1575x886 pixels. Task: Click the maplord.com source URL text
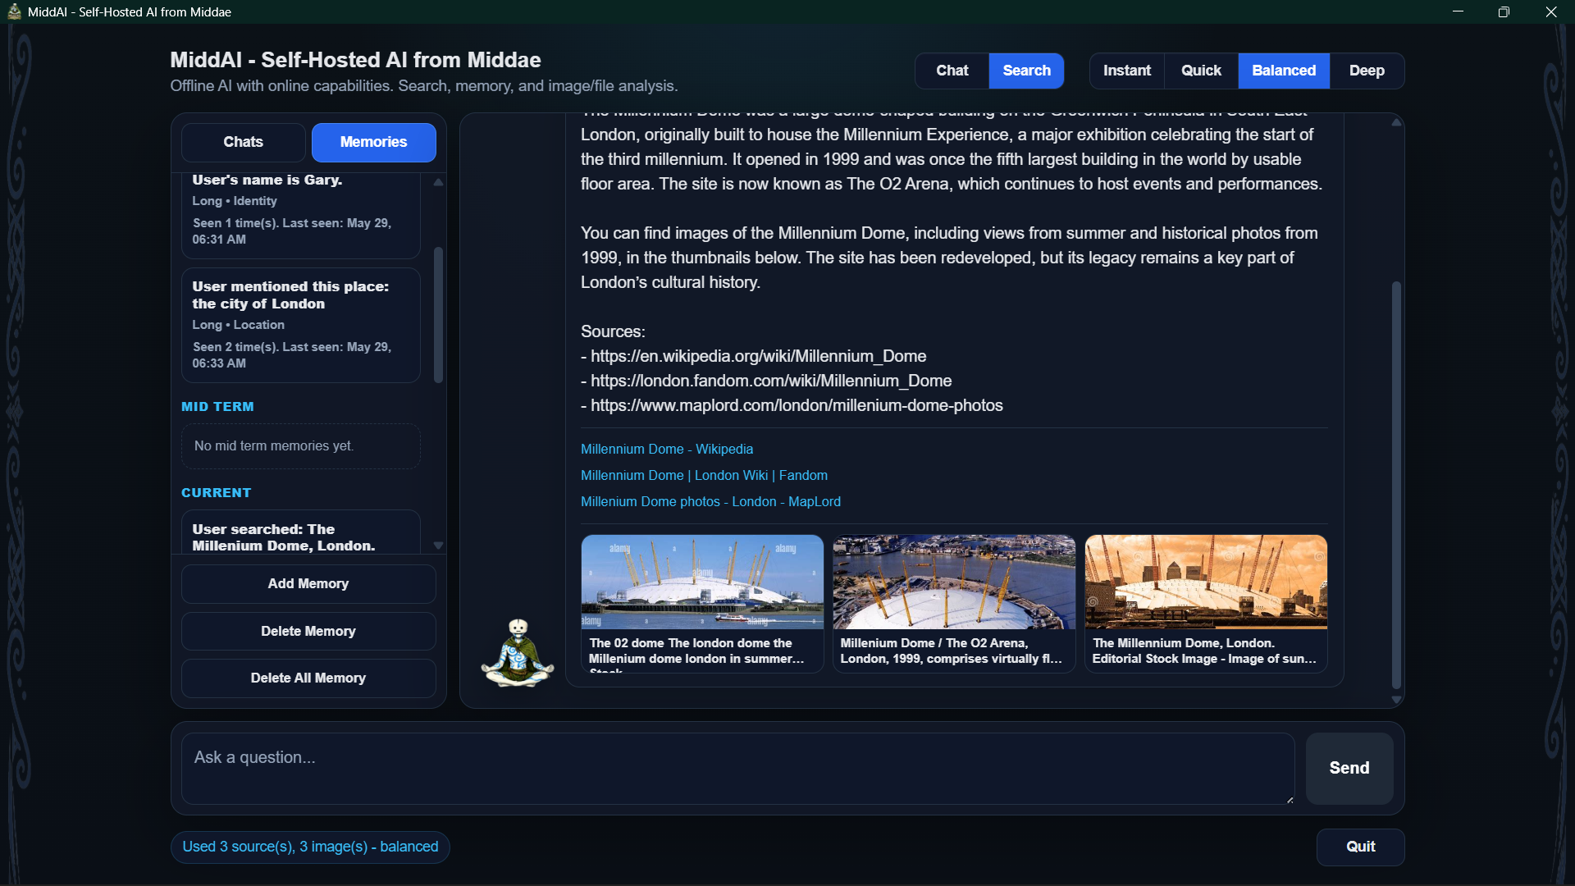click(x=797, y=405)
